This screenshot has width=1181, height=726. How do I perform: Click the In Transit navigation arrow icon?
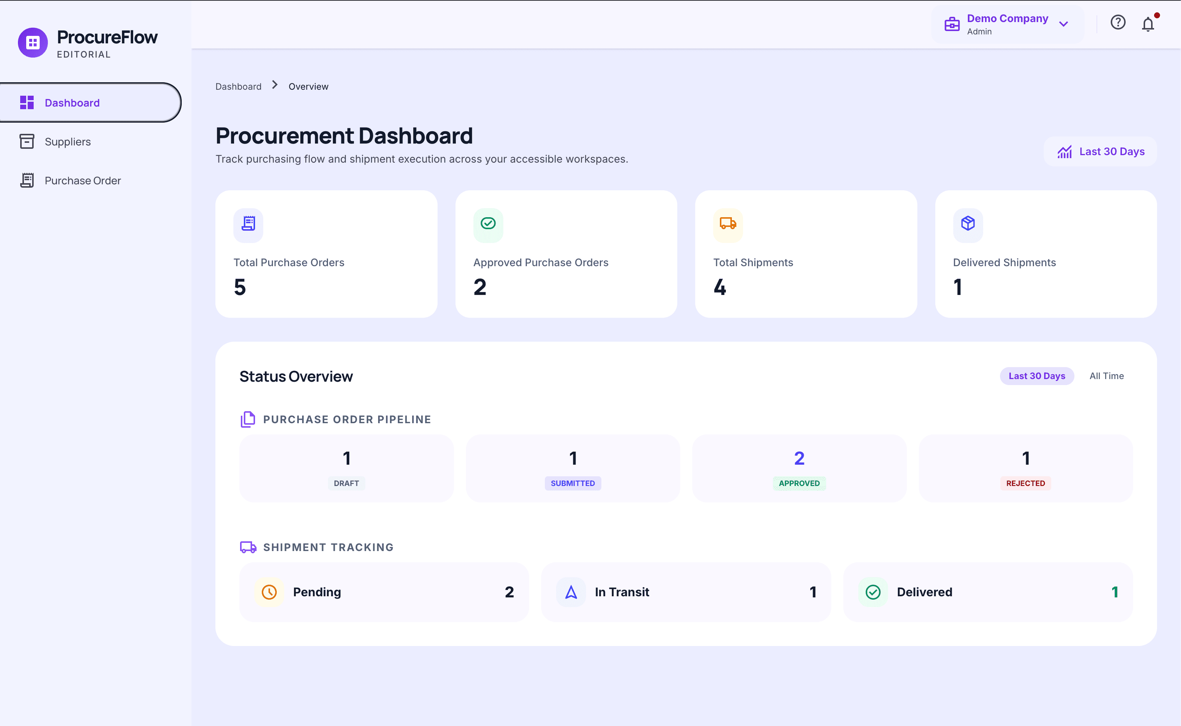tap(571, 592)
